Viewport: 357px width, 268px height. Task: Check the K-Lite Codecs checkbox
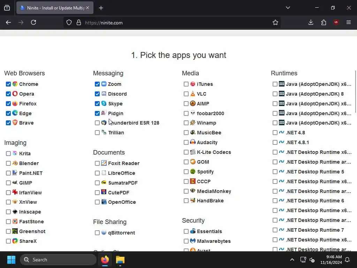pyautogui.click(x=186, y=152)
